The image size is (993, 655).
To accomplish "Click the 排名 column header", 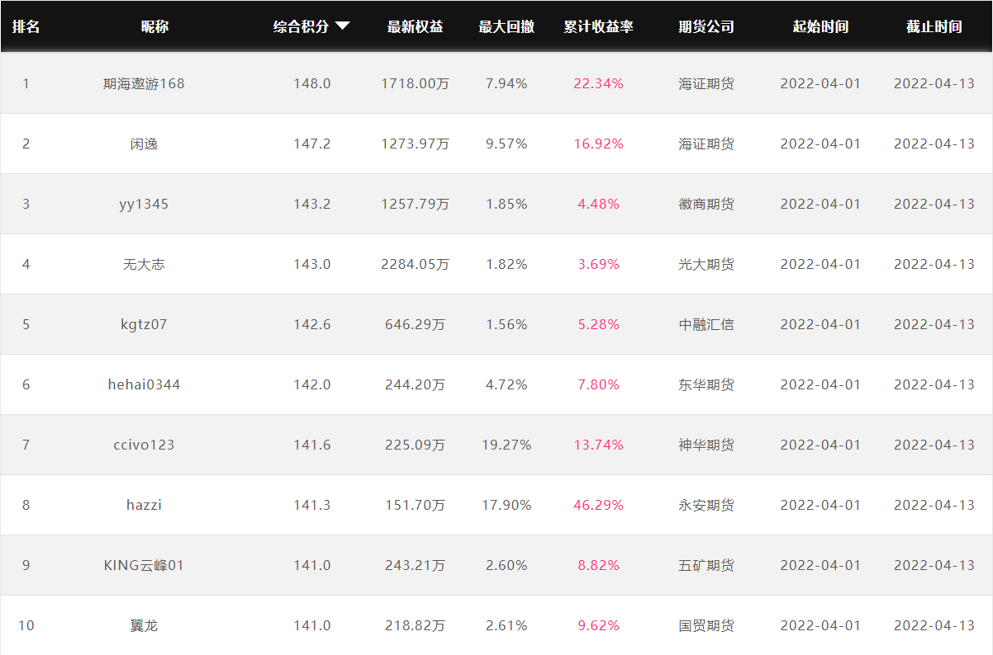I will [x=26, y=26].
